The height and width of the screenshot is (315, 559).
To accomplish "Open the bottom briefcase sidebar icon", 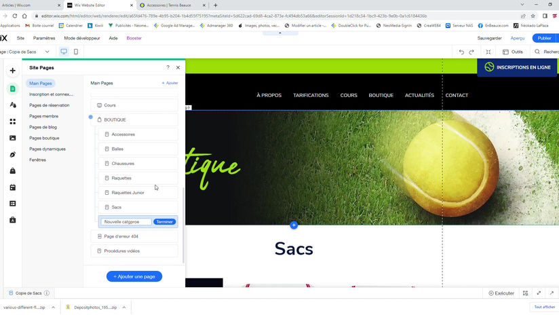I will (13, 220).
